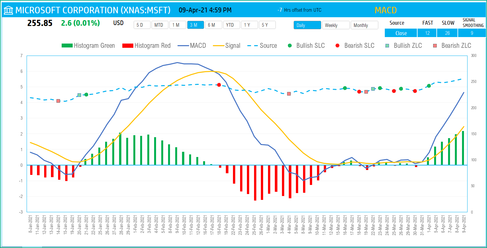Click the Bullish SLC green dot legend icon
487x248 pixels.
pos(289,46)
